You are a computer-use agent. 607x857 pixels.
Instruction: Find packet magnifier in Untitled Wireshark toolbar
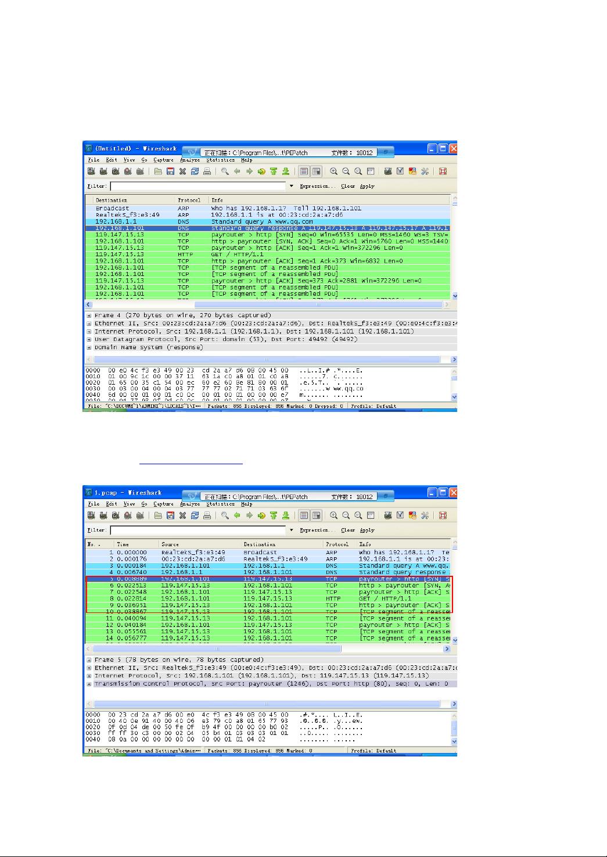pos(225,171)
